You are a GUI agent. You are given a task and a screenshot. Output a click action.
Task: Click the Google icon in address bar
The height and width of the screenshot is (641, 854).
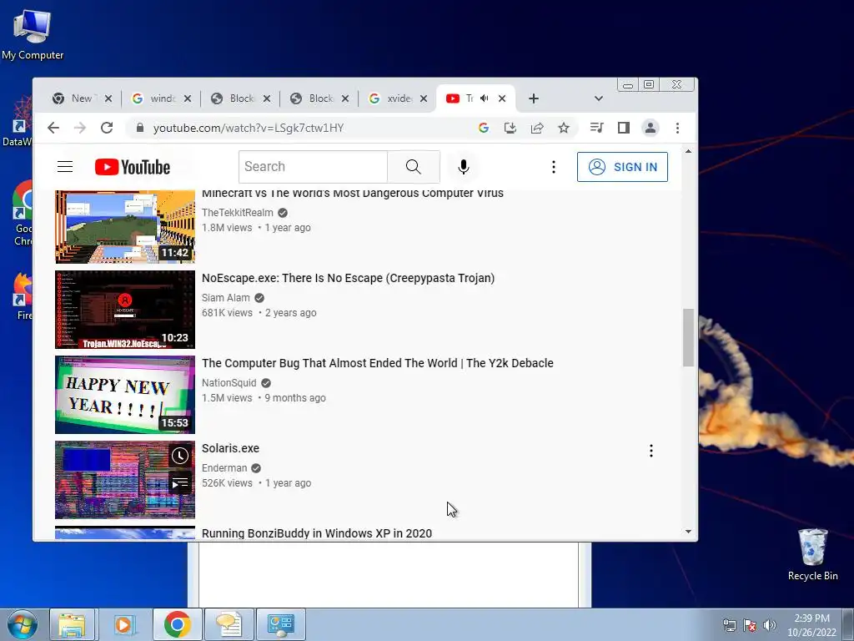click(483, 128)
